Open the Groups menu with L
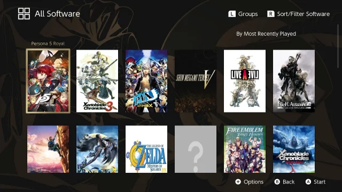Screen dimensions: 342x192 click(243, 14)
